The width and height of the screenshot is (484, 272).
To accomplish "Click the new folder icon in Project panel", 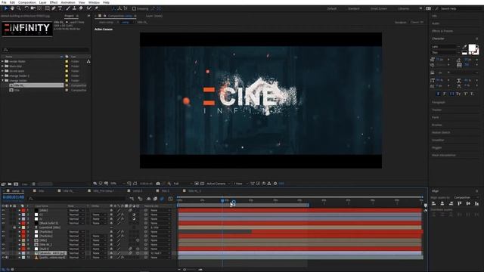I will pos(10,184).
